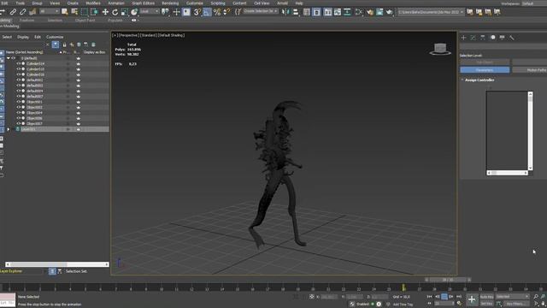Open the selection filter dropdown in toolbar
The height and width of the screenshot is (308, 547).
(50, 11)
